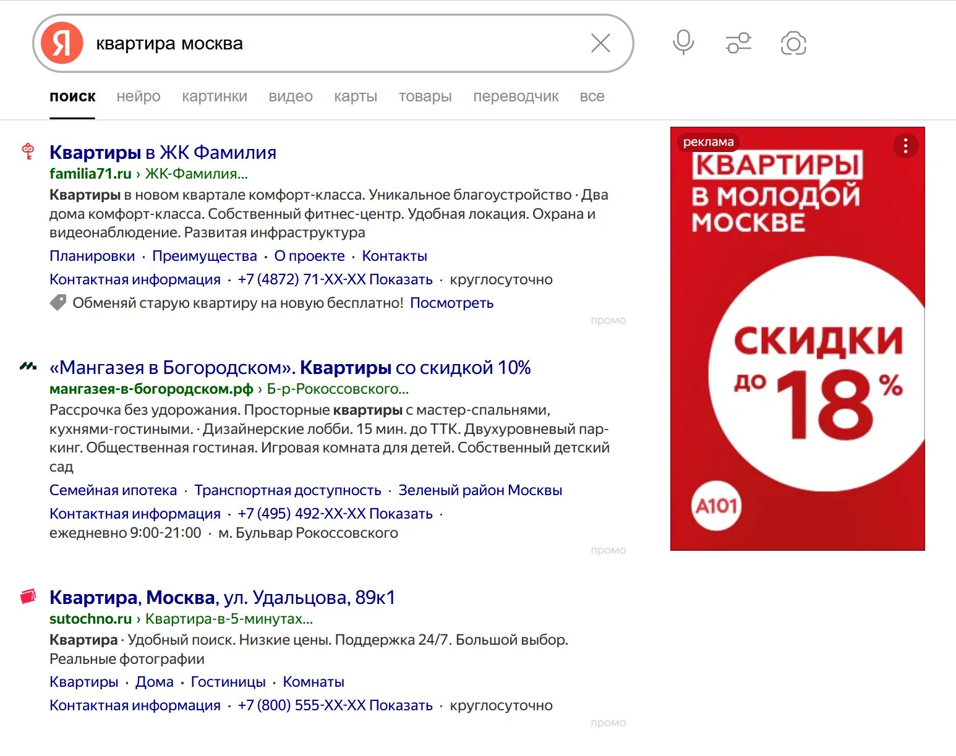Start voice search with microphone icon
This screenshot has width=956, height=756.
pos(683,43)
